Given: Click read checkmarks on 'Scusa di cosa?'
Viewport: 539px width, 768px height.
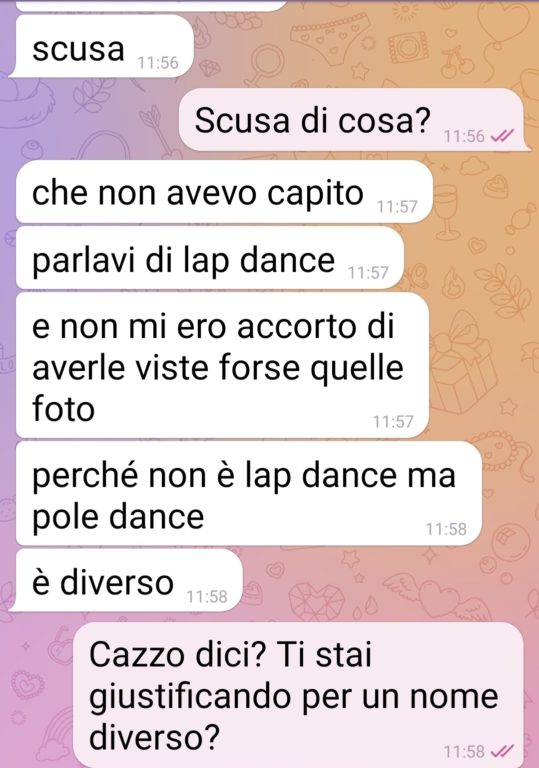Looking at the screenshot, I should point(502,136).
